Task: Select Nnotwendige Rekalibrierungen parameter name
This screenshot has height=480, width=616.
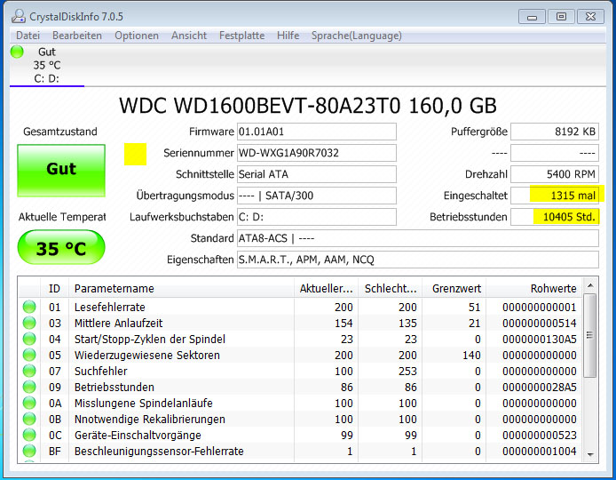Action: pyautogui.click(x=150, y=420)
